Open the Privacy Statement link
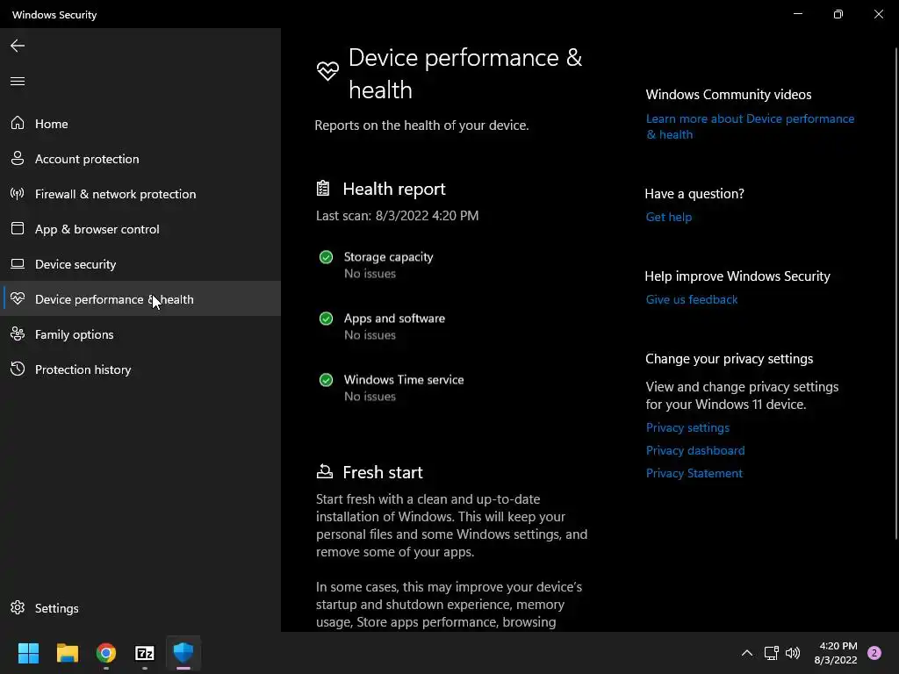 pos(694,473)
